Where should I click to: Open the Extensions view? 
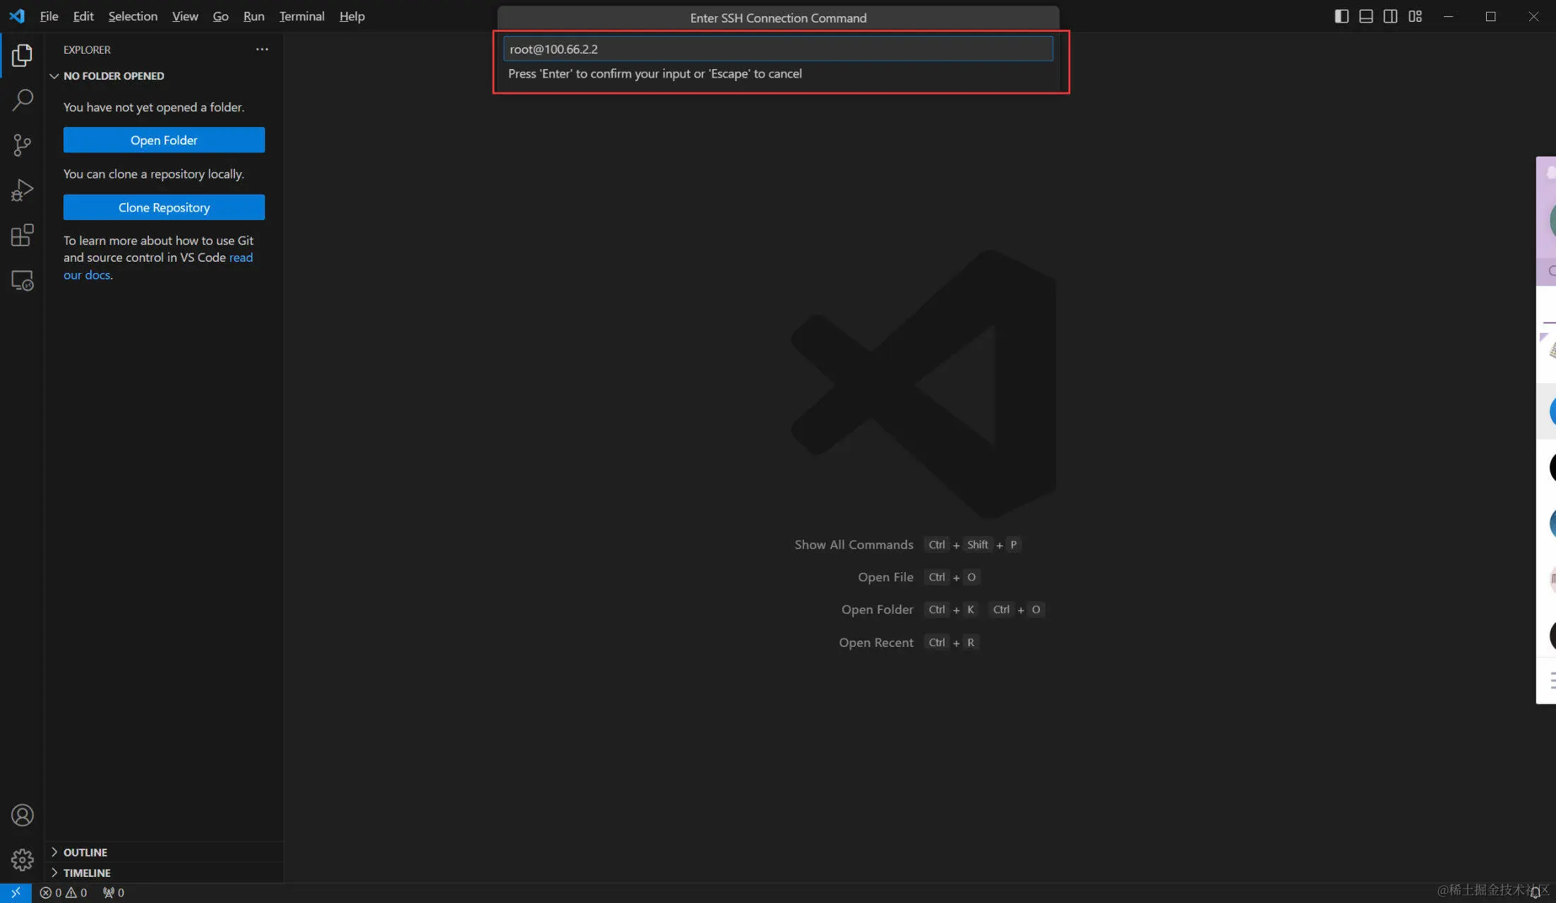(22, 235)
